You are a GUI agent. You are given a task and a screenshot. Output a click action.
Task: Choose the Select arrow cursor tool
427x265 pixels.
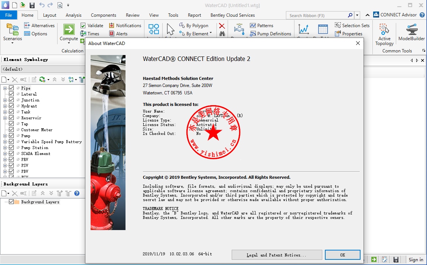click(170, 29)
